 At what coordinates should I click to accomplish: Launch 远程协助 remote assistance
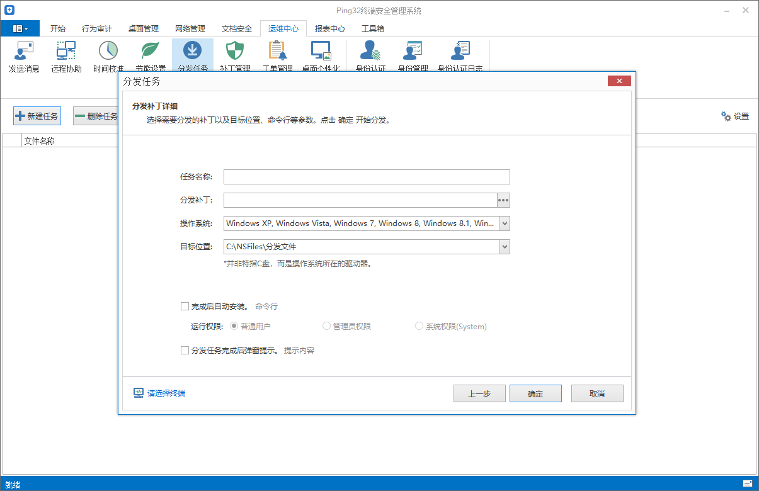tap(66, 56)
